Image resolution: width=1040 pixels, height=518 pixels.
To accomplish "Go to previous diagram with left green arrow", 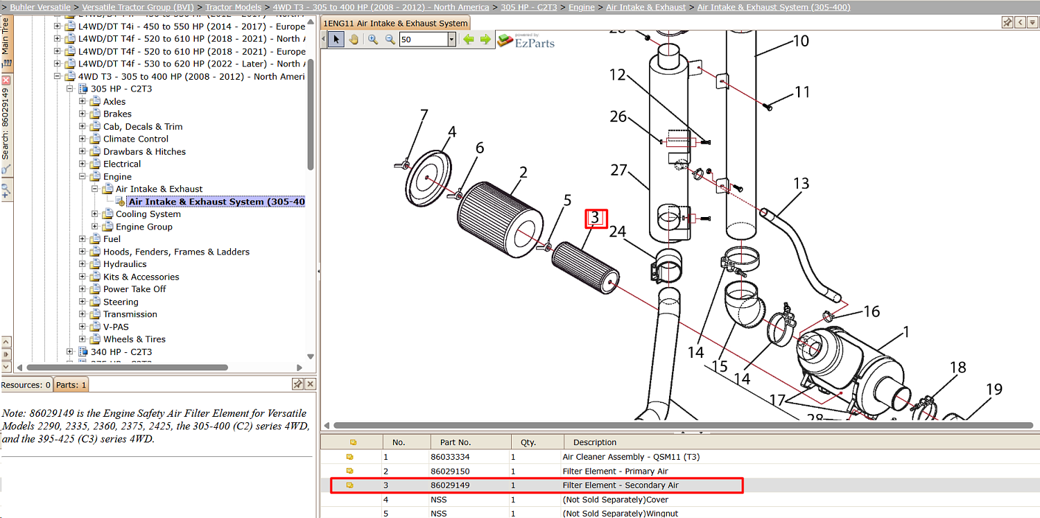I will pos(469,40).
